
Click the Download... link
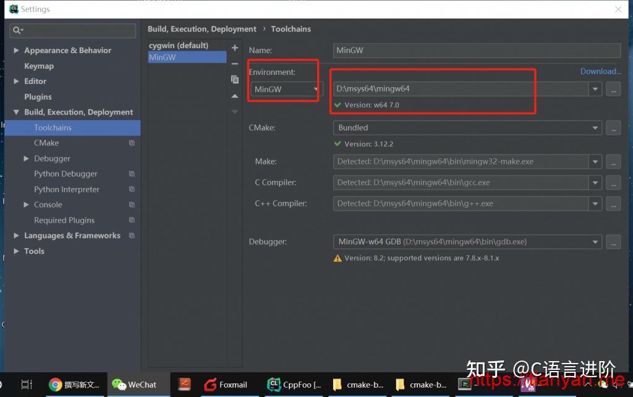600,71
